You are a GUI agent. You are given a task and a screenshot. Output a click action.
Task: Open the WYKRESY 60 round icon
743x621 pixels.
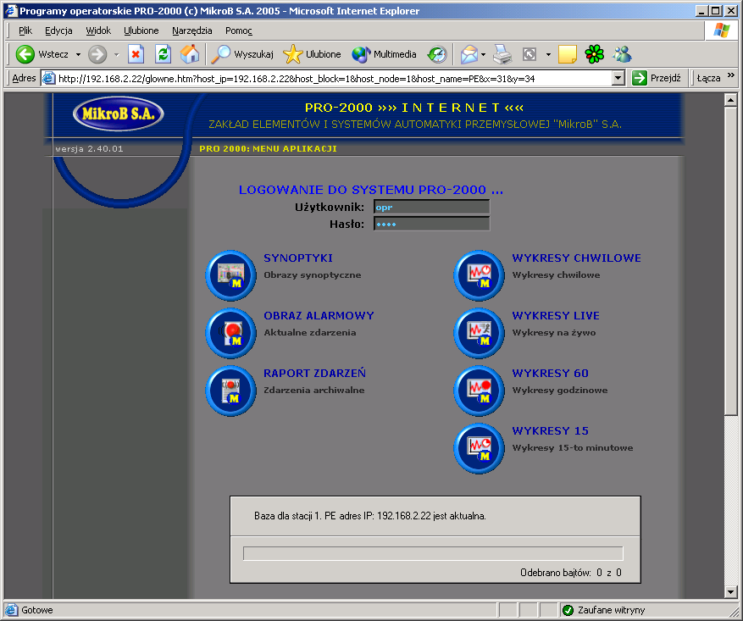(x=479, y=391)
